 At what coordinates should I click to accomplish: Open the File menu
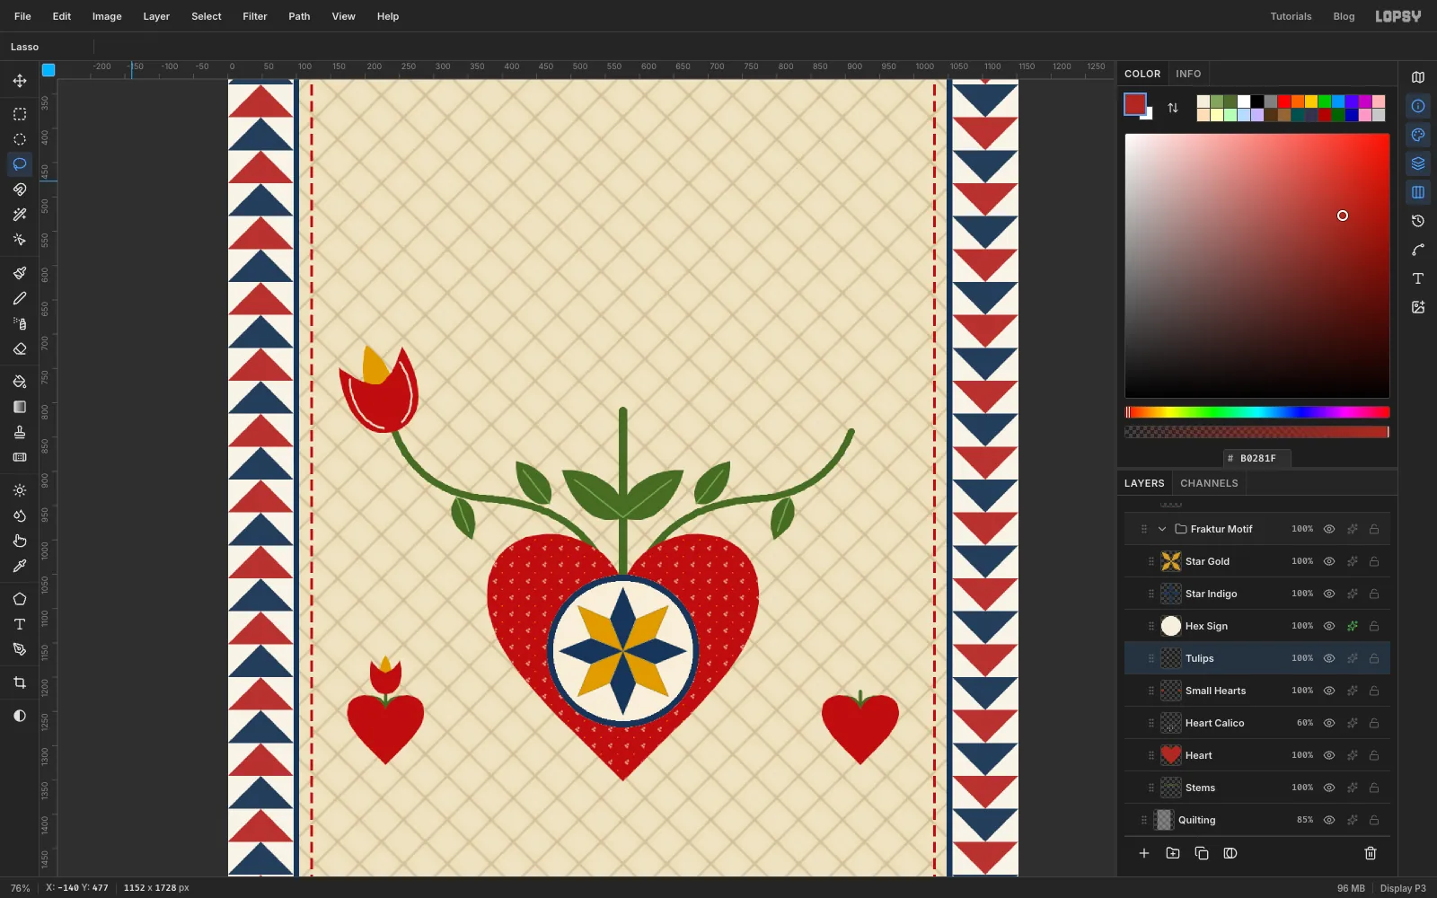[22, 16]
